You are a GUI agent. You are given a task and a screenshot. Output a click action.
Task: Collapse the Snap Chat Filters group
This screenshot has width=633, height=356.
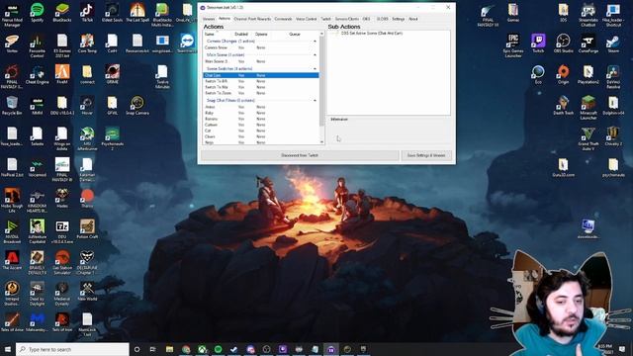coord(315,101)
